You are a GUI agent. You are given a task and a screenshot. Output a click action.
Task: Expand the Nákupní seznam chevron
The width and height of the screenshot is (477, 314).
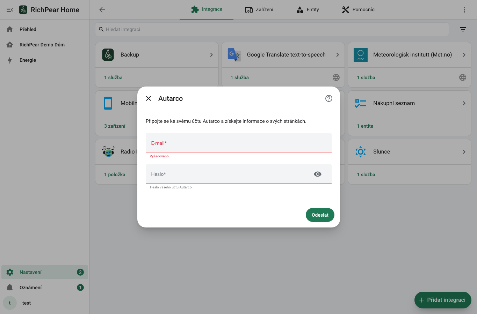464,103
